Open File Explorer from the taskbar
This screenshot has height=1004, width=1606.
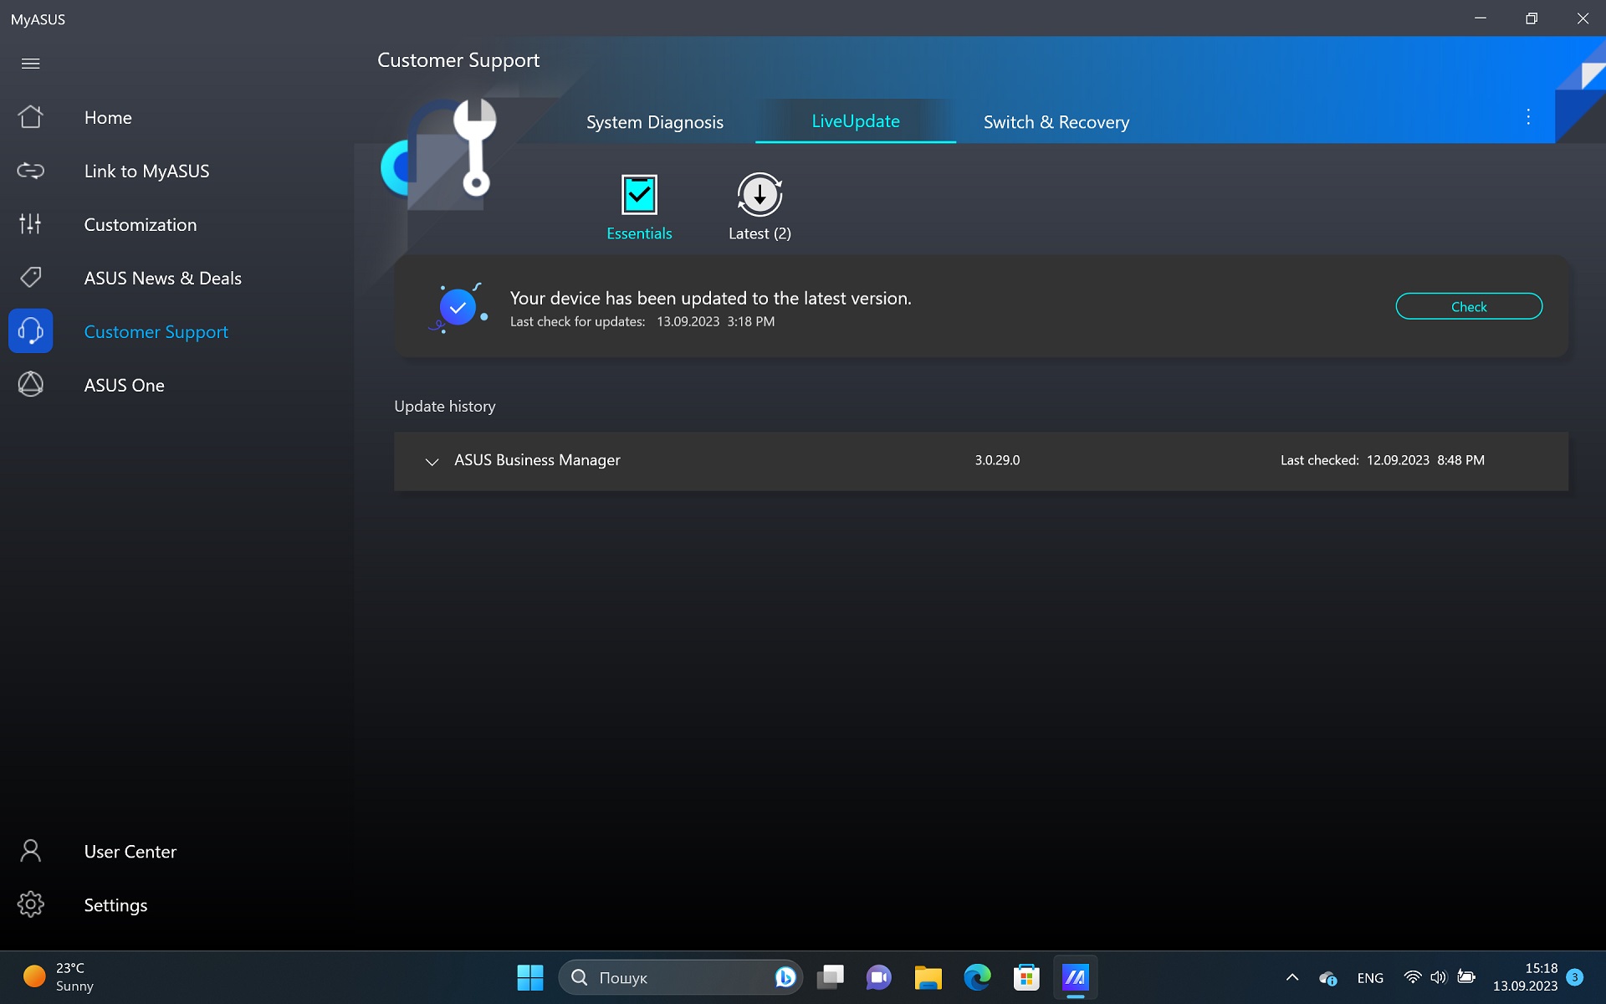click(928, 977)
